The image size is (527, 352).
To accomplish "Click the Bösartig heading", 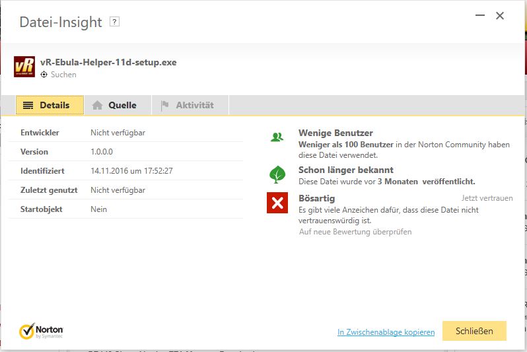I will pos(316,198).
